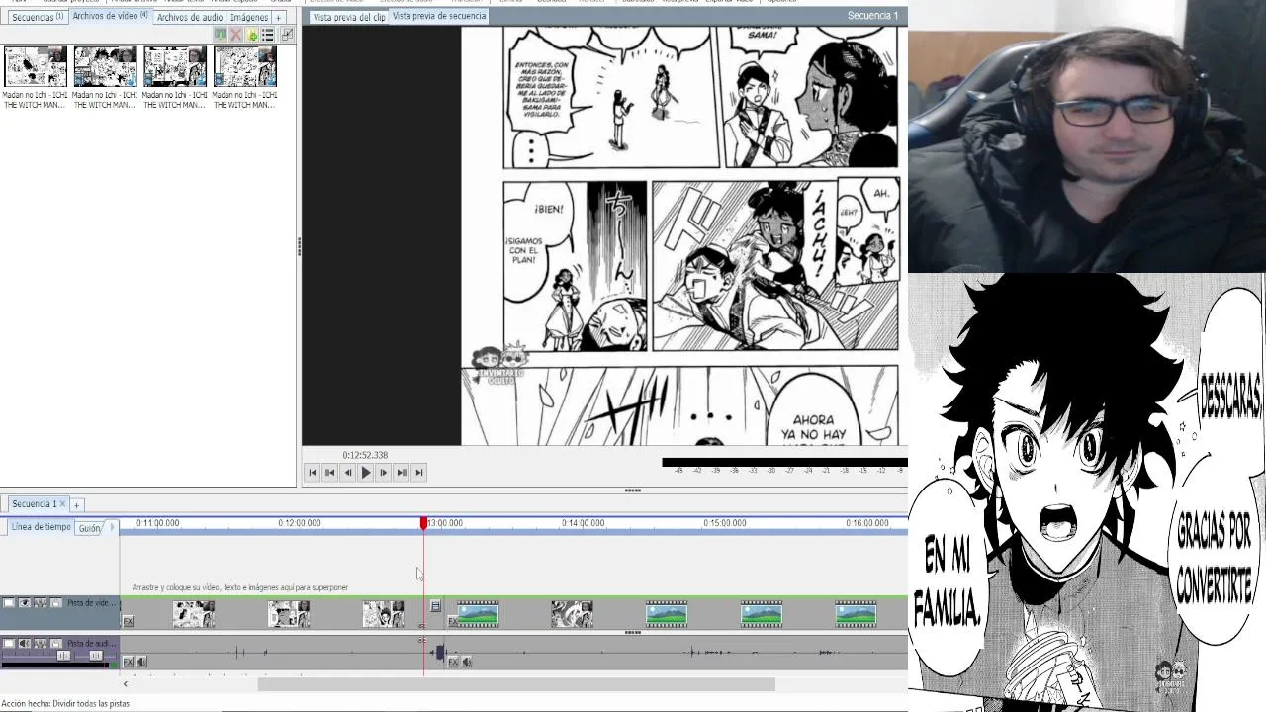Open the Secuencias tab
Image resolution: width=1266 pixels, height=712 pixels.
pyautogui.click(x=38, y=17)
